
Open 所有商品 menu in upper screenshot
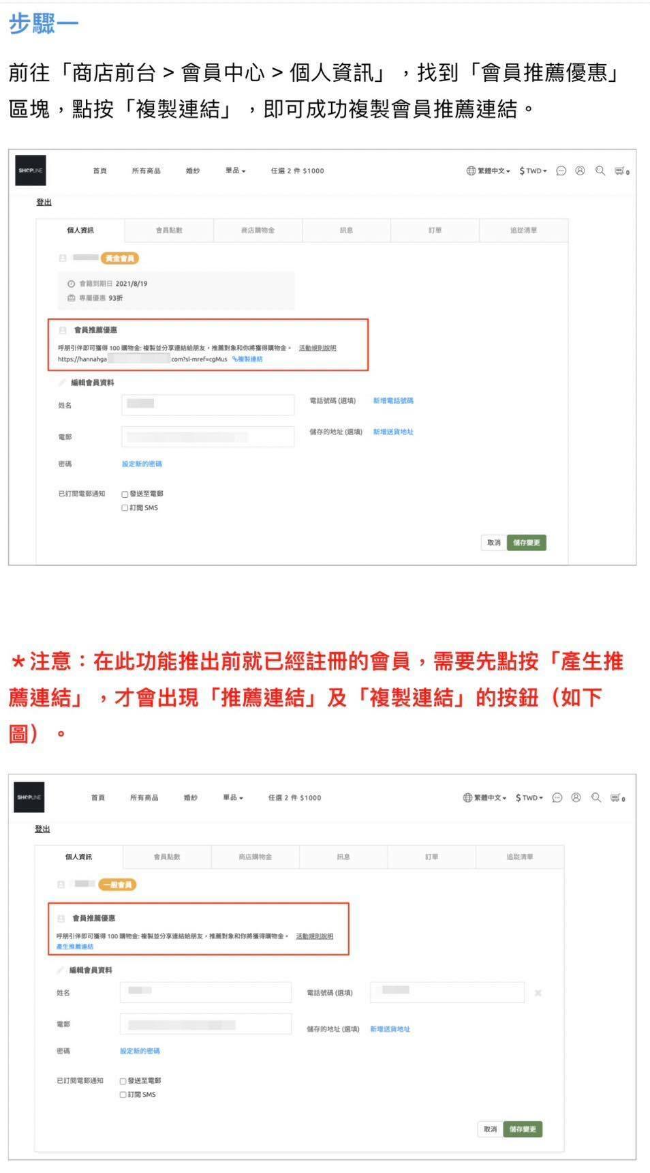(x=146, y=170)
